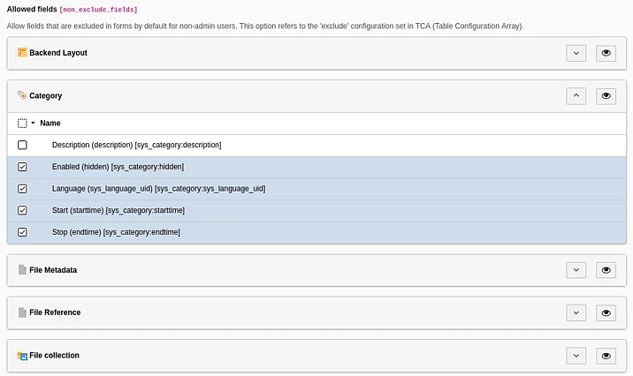This screenshot has height=376, width=633.
Task: Toggle eye icon for Category panel
Action: (x=606, y=95)
